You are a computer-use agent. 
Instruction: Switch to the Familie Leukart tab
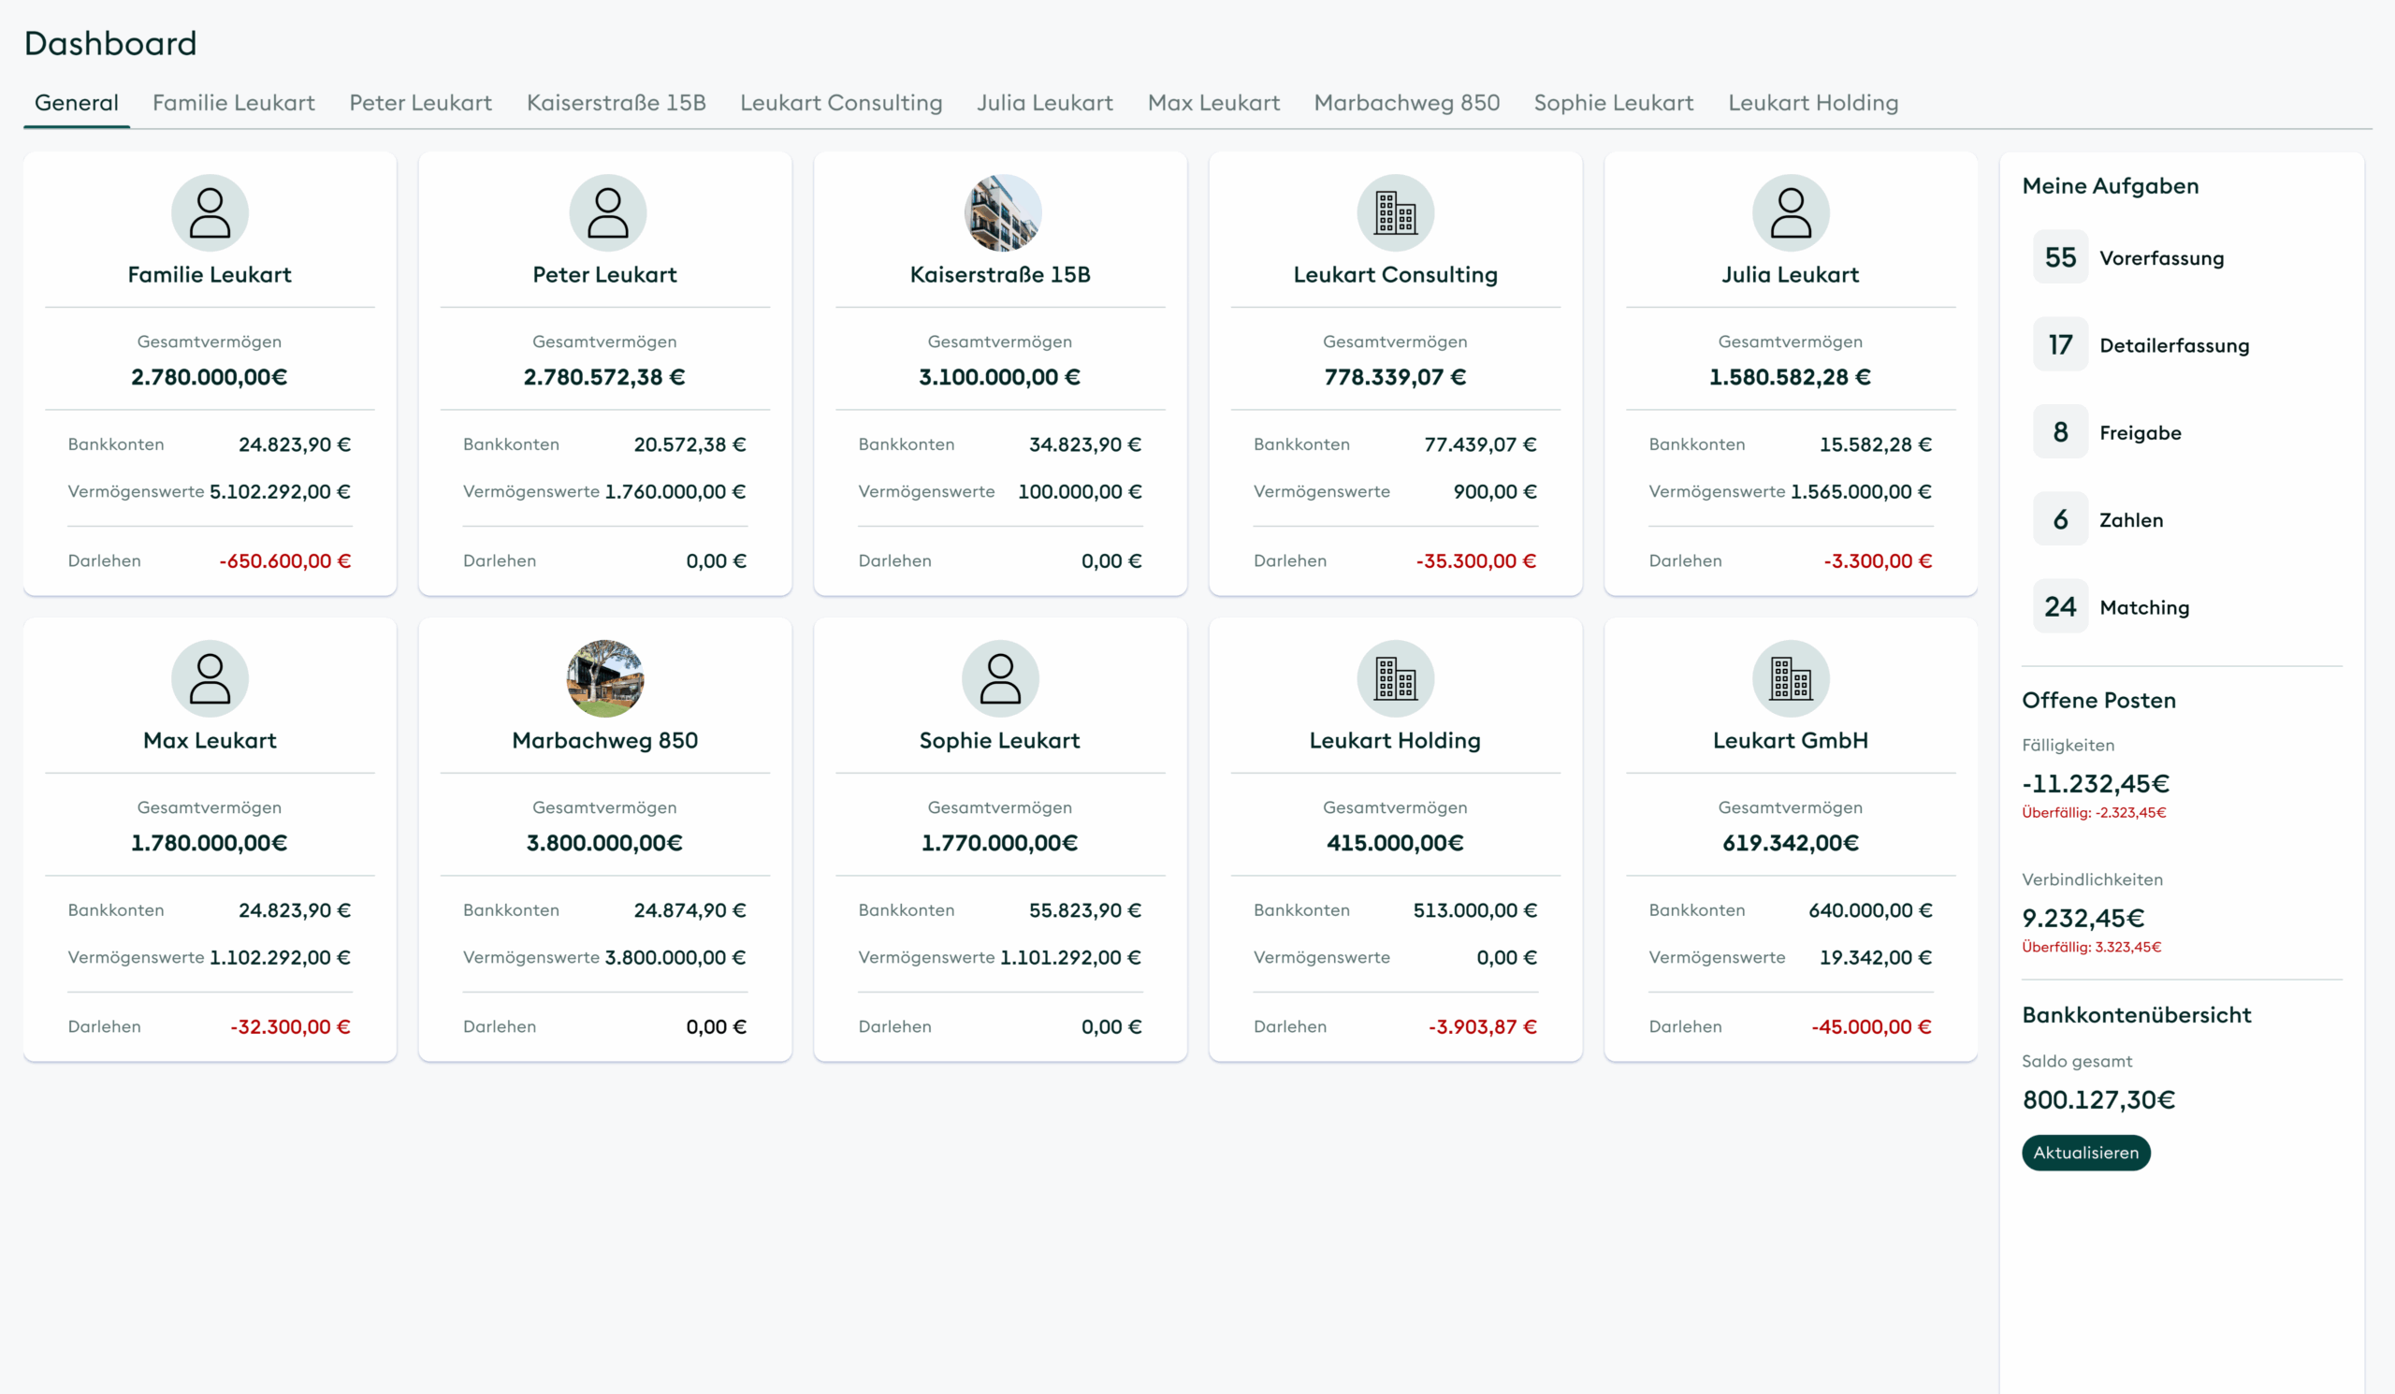point(233,103)
